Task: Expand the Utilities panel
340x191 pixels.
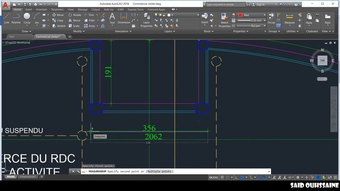Action: (x=292, y=31)
